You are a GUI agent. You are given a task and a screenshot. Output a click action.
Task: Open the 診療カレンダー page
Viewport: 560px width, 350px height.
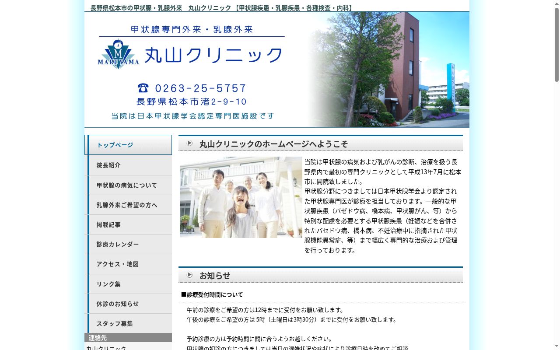point(128,244)
